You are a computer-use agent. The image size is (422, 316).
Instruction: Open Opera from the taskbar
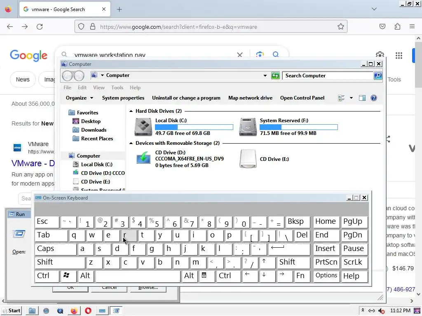point(88,311)
